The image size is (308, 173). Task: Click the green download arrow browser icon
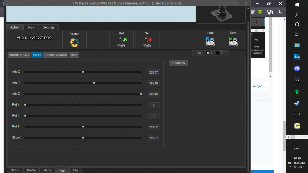[260, 12]
